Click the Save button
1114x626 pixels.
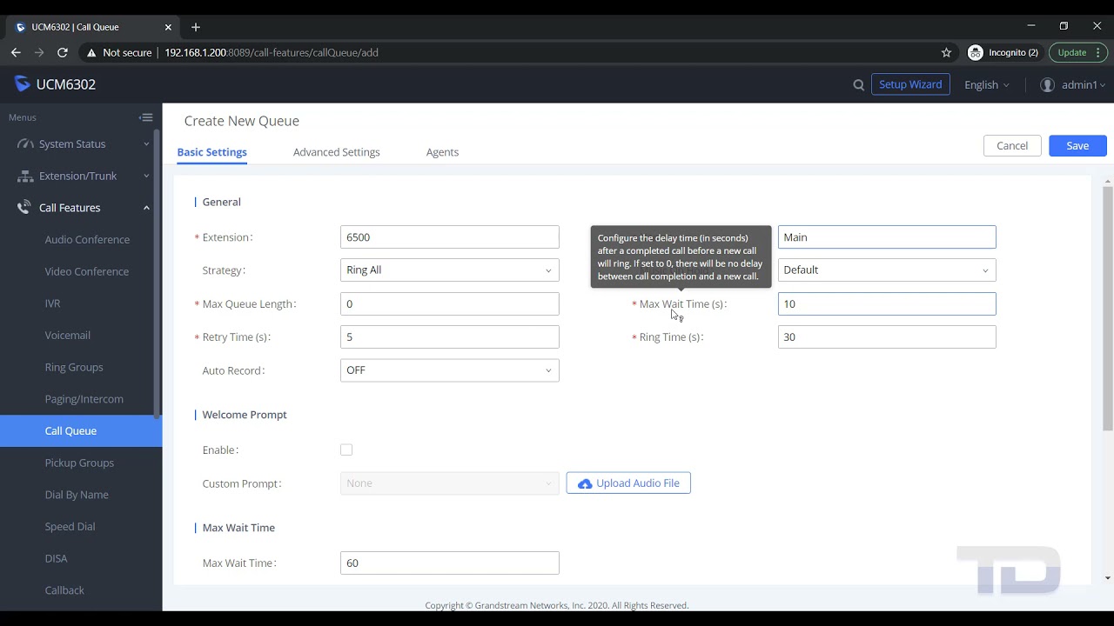pos(1077,146)
